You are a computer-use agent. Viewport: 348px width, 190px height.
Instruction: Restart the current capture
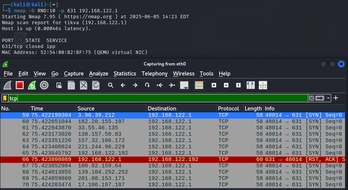[32, 85]
